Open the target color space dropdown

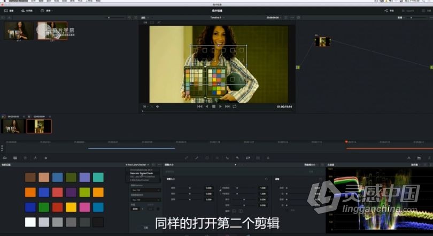[145, 200]
